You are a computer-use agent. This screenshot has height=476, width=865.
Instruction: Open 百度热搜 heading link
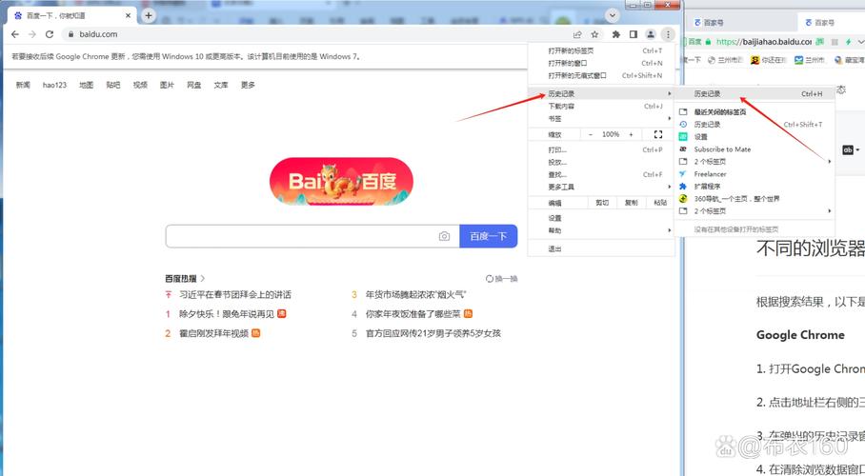tap(185, 279)
